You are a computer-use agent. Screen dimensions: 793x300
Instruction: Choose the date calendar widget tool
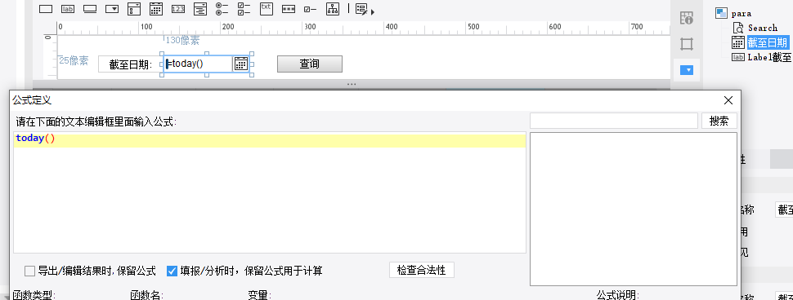click(x=156, y=9)
